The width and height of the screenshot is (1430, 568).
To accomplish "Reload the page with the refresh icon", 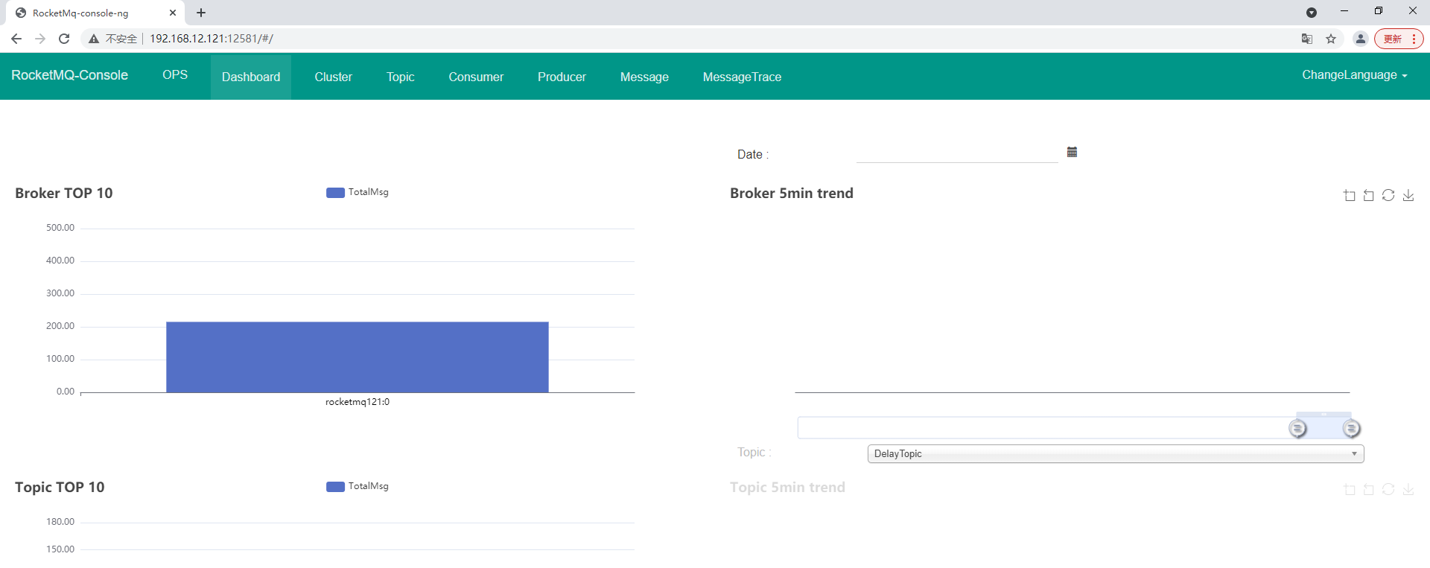I will point(64,39).
